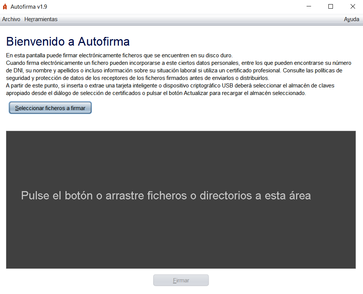Minimize the Autofirma window
Viewport: 363px width, 294px height.
pos(309,6)
